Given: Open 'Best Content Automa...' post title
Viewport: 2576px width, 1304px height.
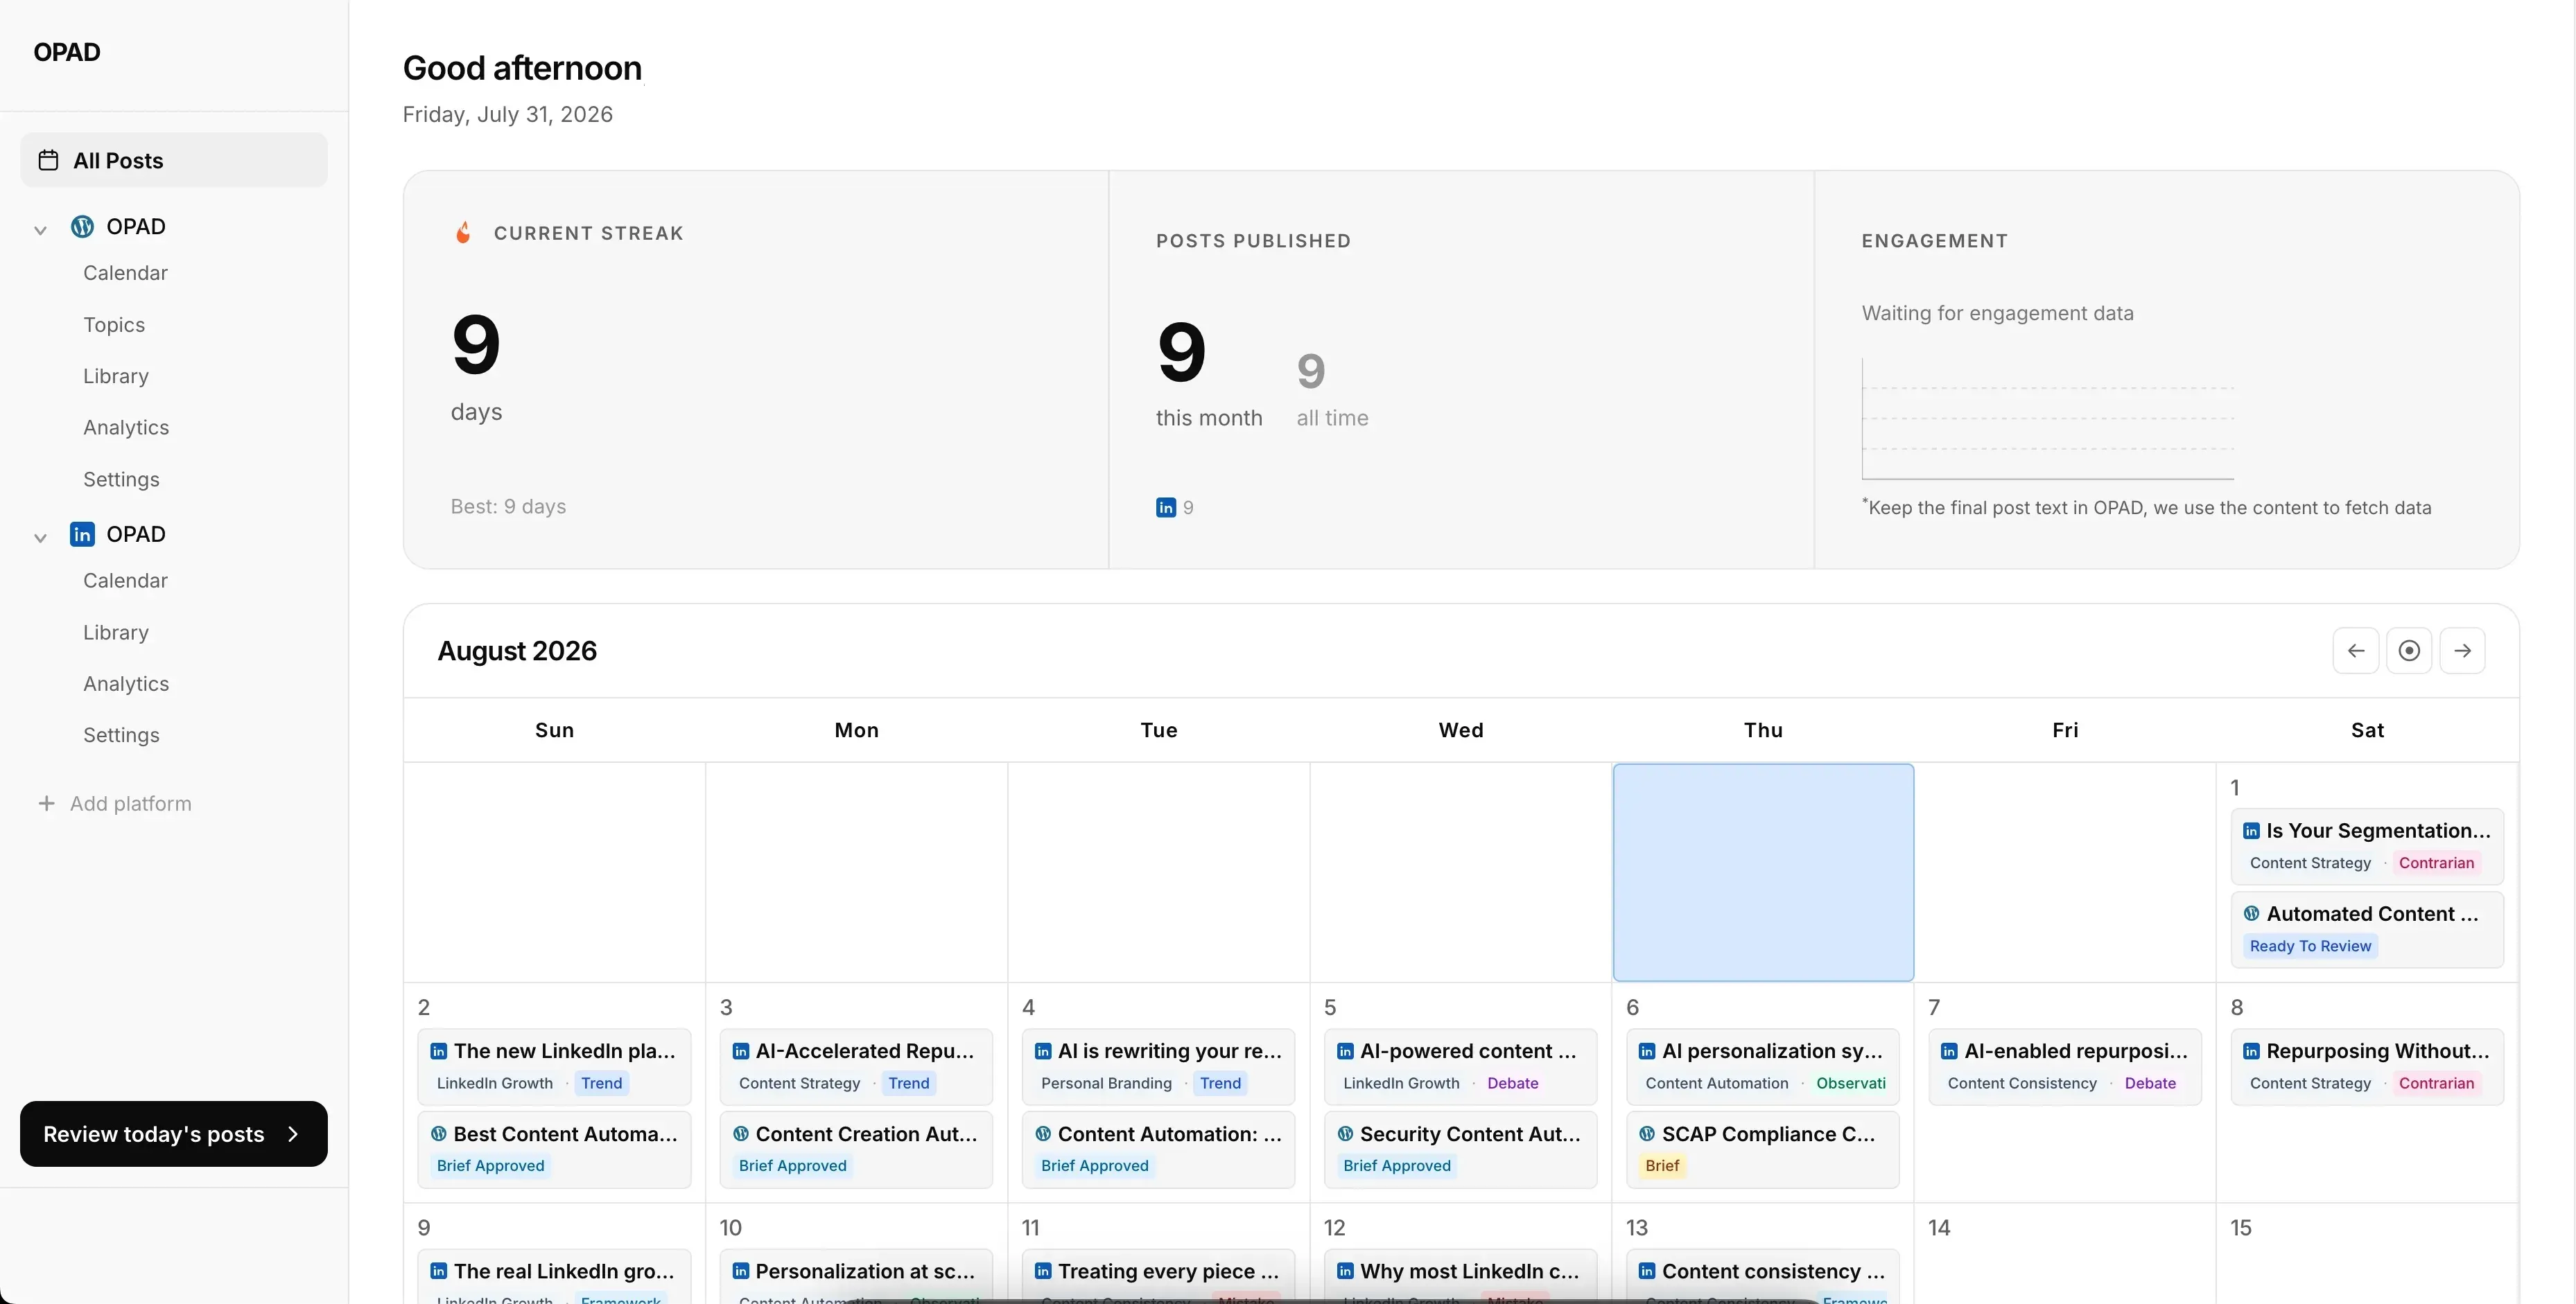Looking at the screenshot, I should (x=565, y=1134).
